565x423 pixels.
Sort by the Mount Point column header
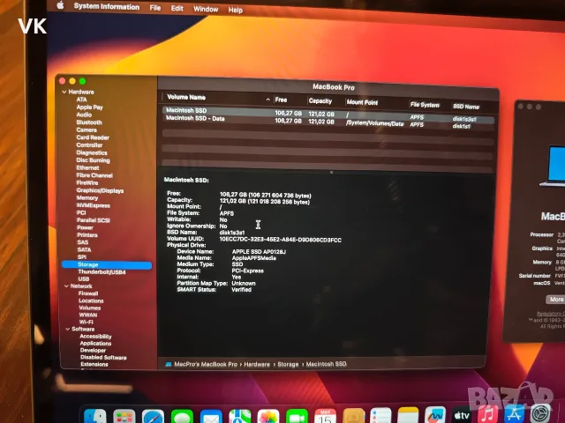pyautogui.click(x=362, y=102)
